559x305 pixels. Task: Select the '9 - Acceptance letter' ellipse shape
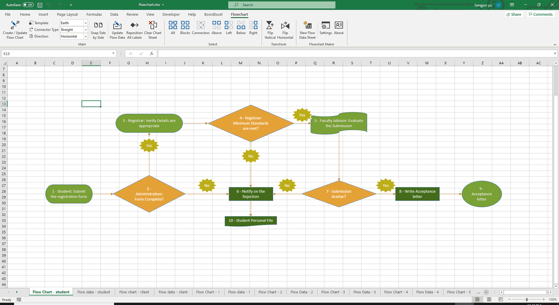pos(482,194)
